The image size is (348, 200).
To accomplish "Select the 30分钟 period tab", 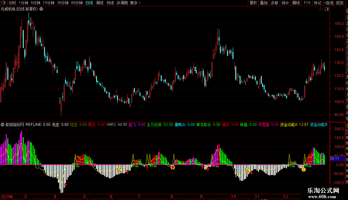I will click(63, 3).
